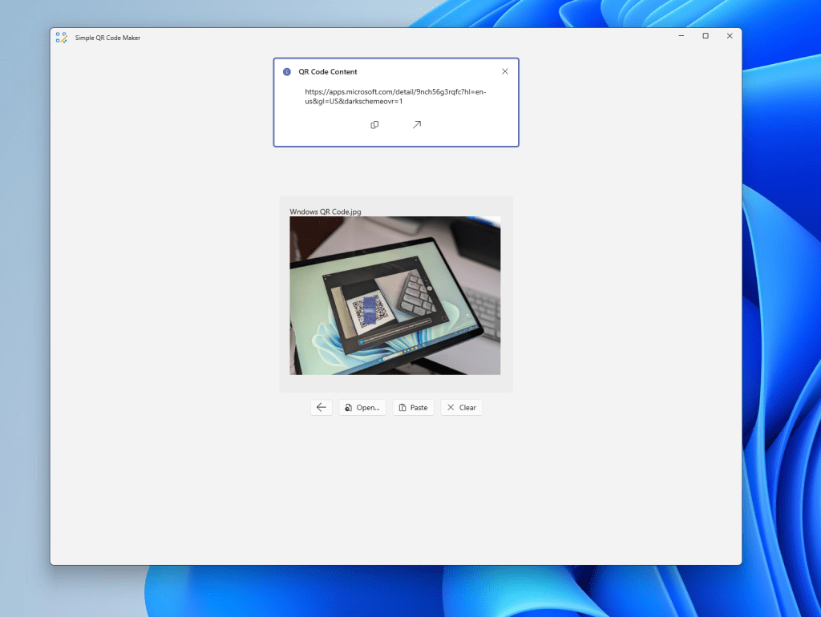Paste an image using the Paste button
The image size is (821, 617).
click(413, 407)
